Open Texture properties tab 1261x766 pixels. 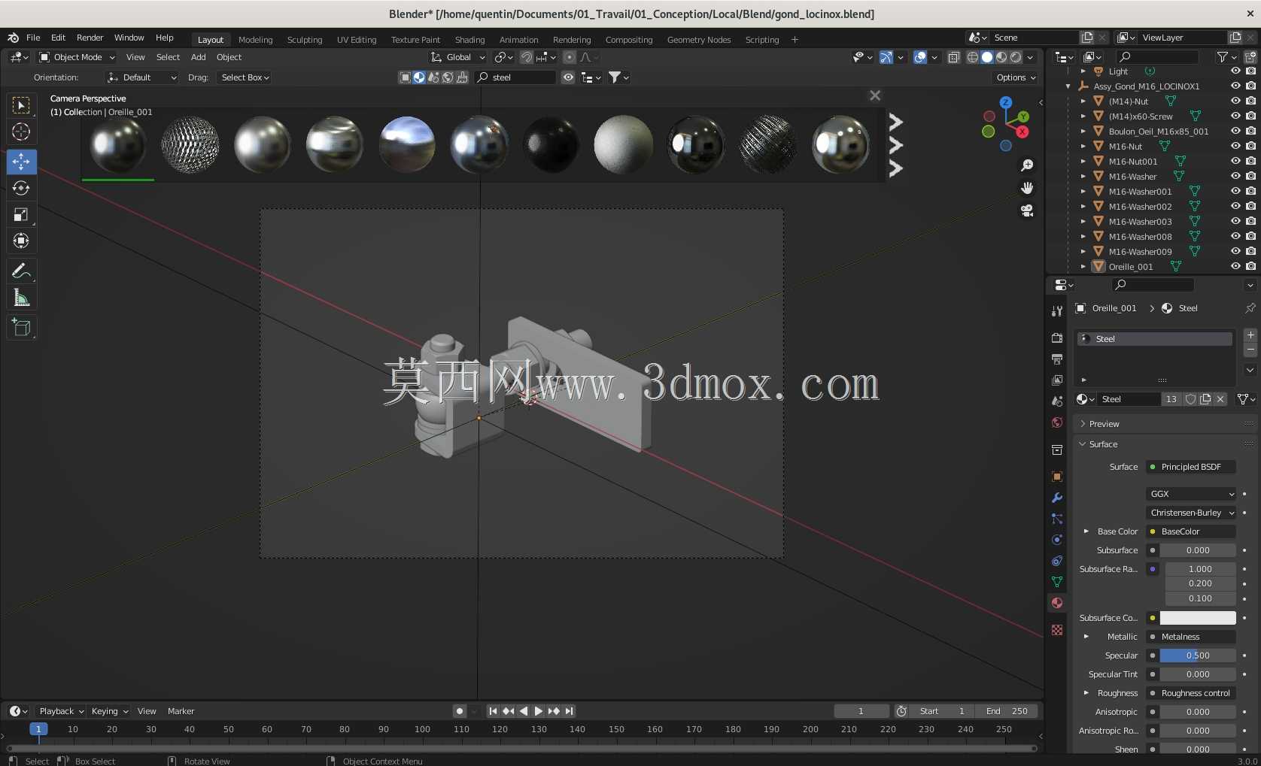pos(1057,630)
